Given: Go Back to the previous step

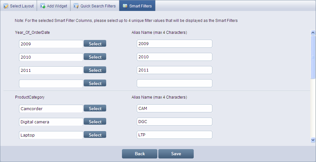Looking at the screenshot, I should coord(140,154).
